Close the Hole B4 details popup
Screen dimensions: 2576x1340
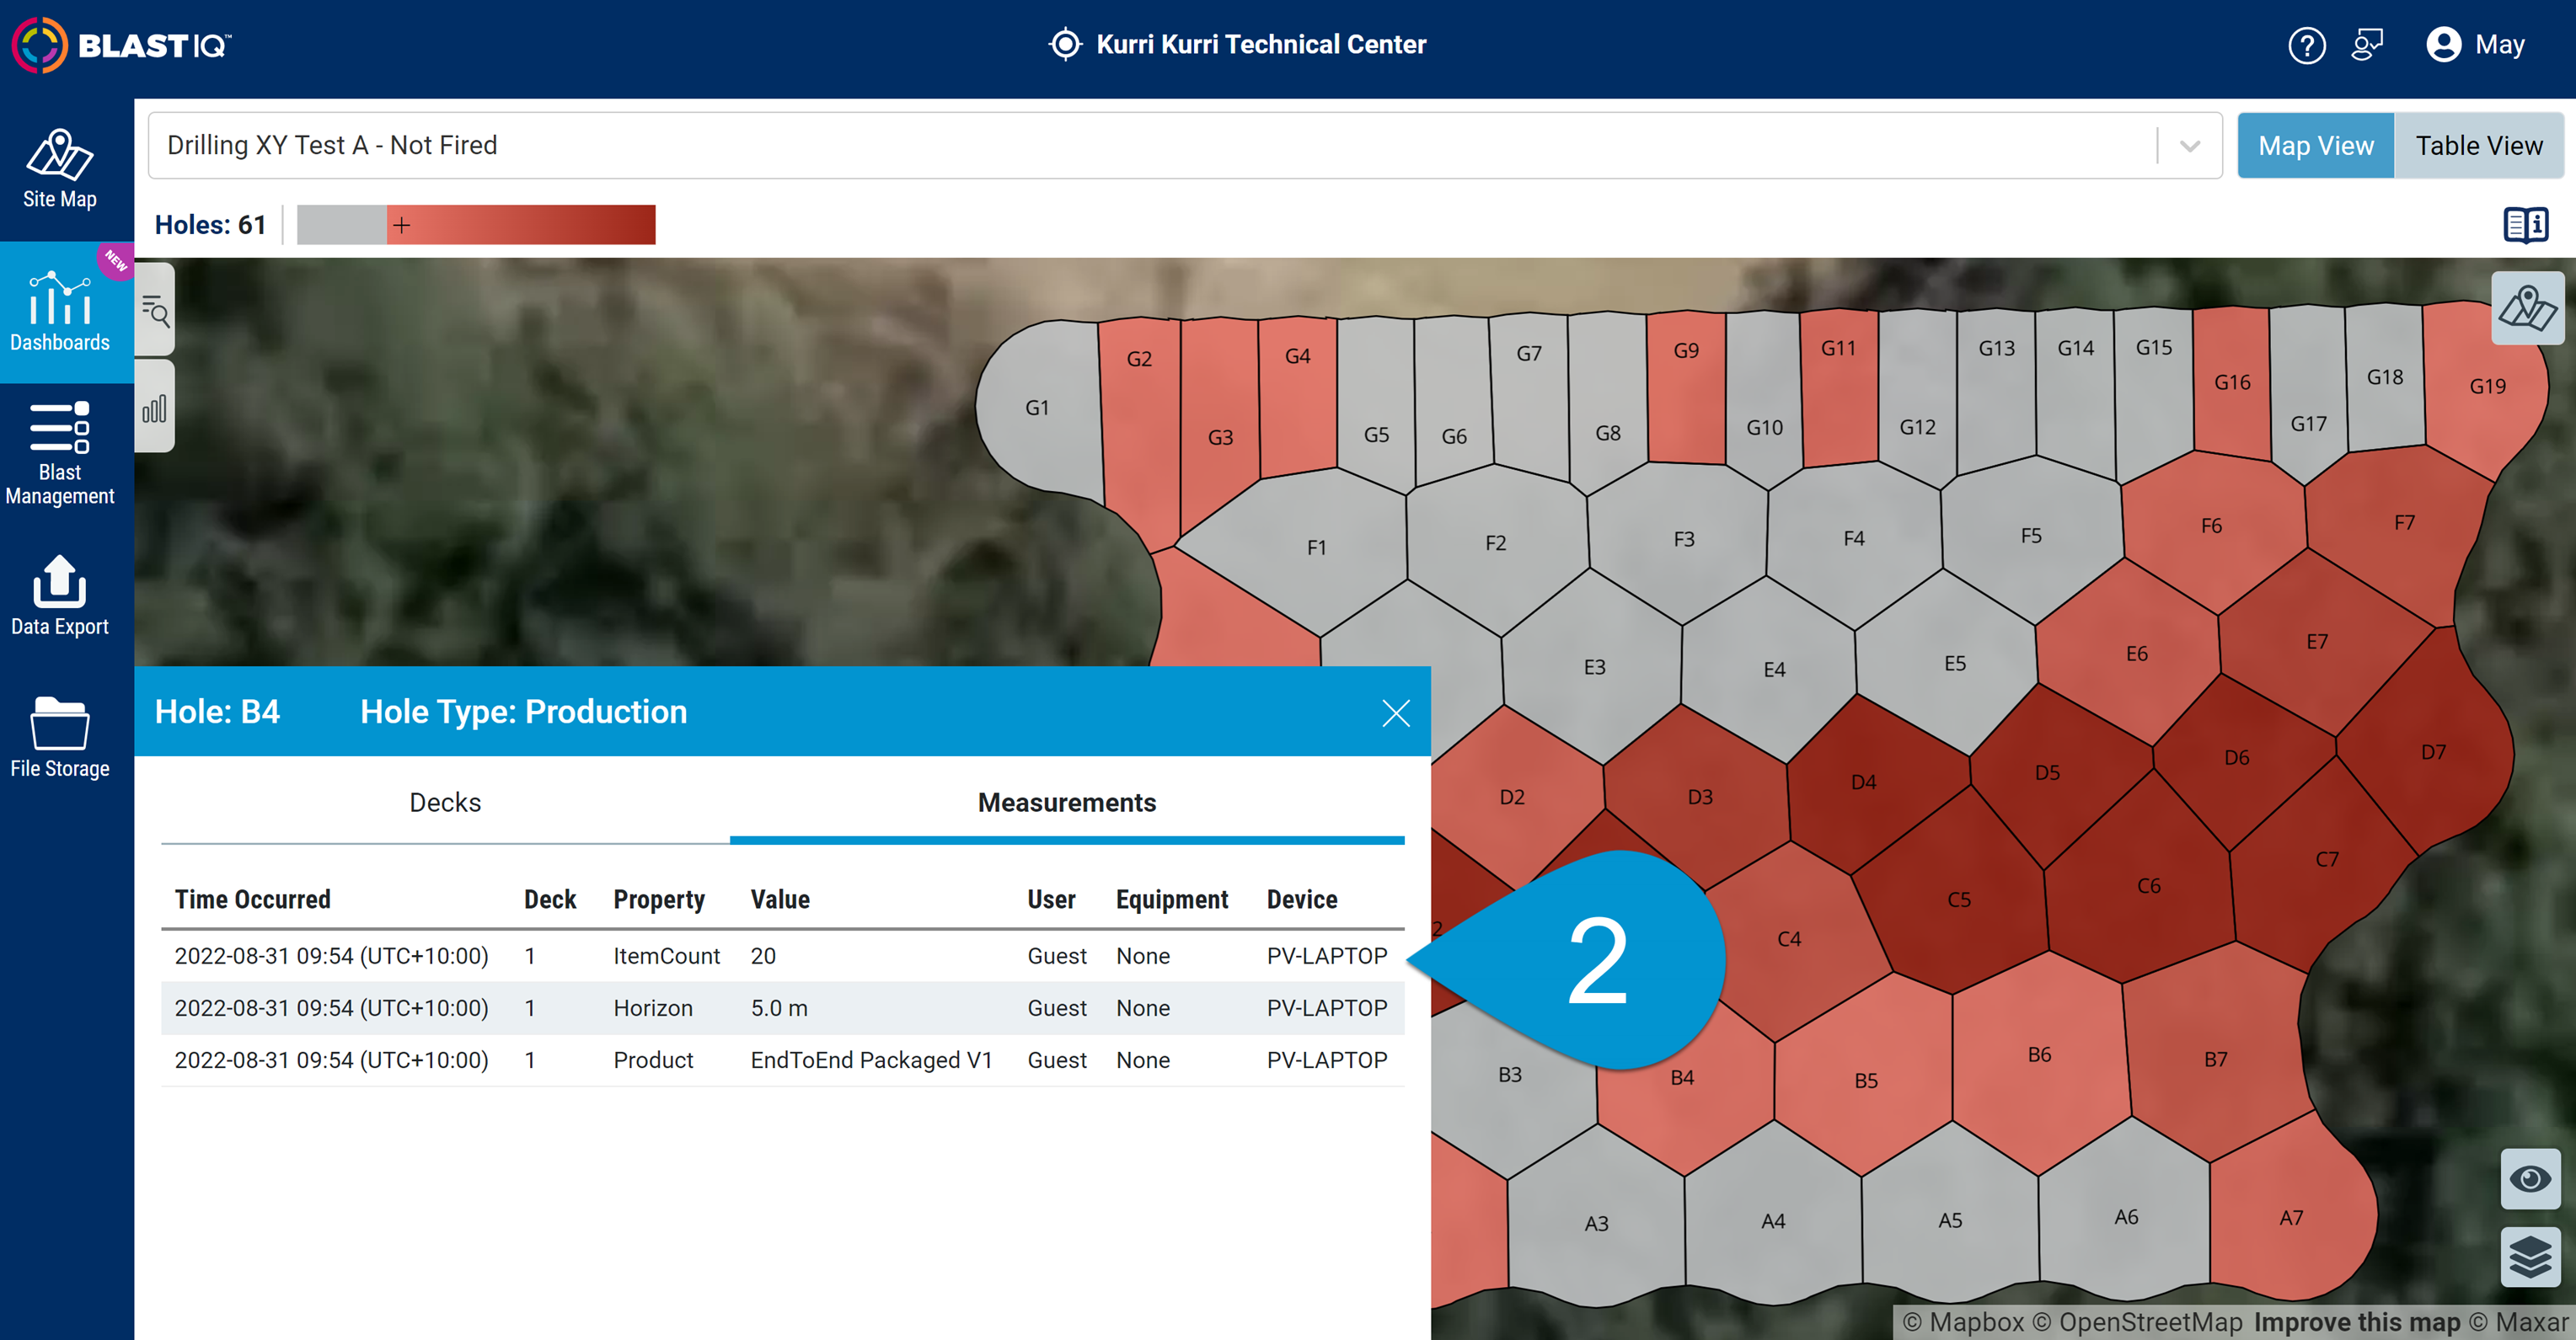[x=1396, y=713]
